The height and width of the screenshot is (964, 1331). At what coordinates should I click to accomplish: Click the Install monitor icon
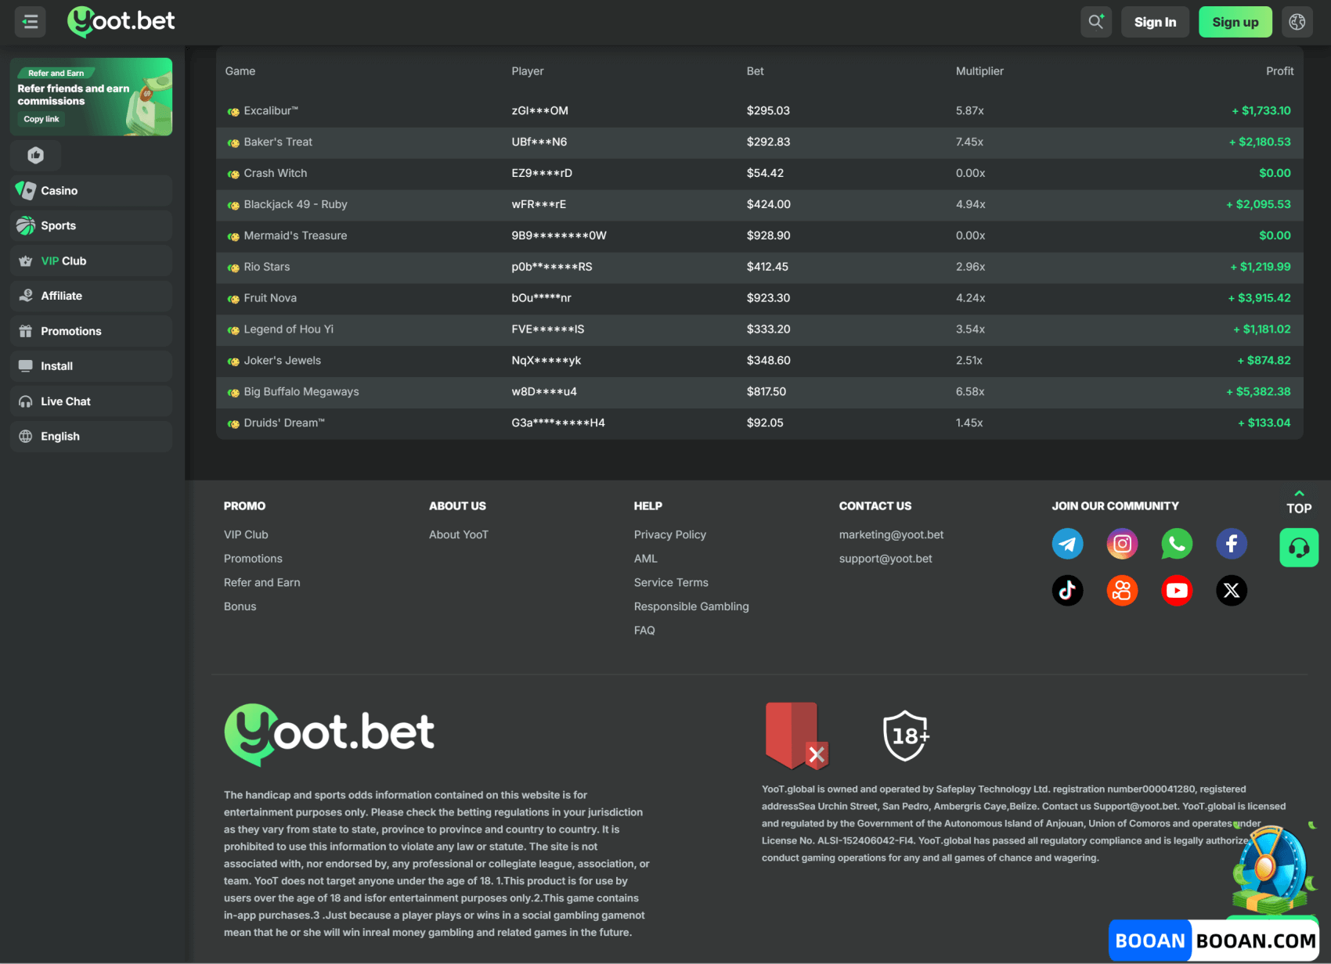[x=26, y=366]
